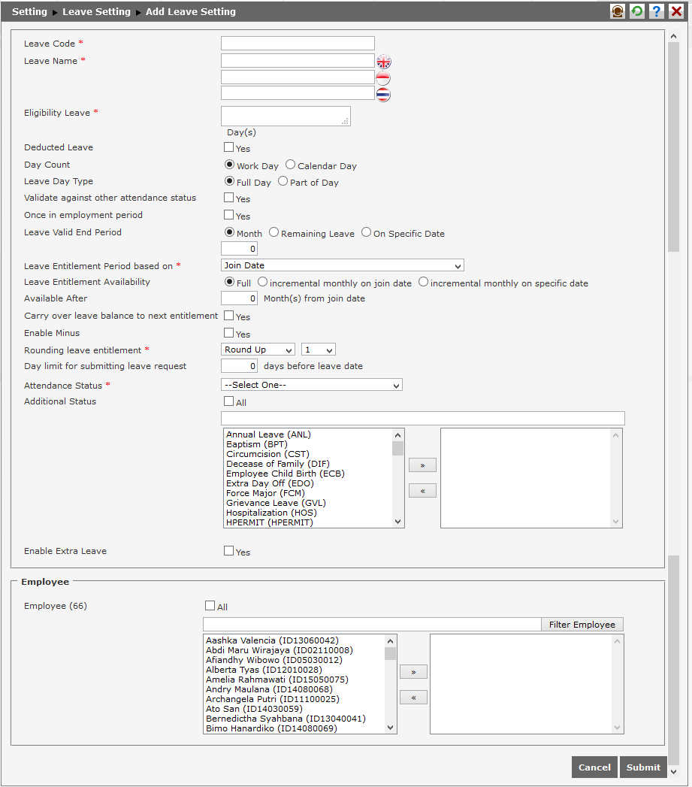The width and height of the screenshot is (692, 787).
Task: Open the Attendance Status dropdown
Action: [311, 384]
